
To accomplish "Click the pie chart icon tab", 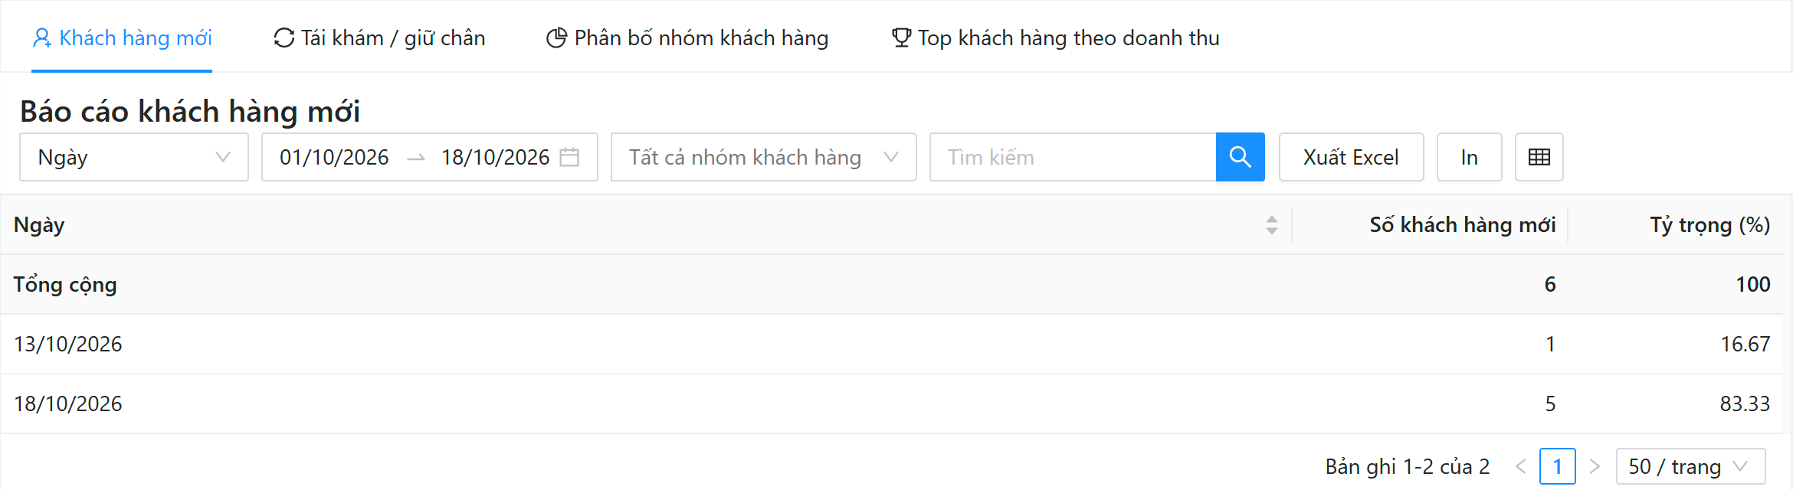I will (556, 38).
